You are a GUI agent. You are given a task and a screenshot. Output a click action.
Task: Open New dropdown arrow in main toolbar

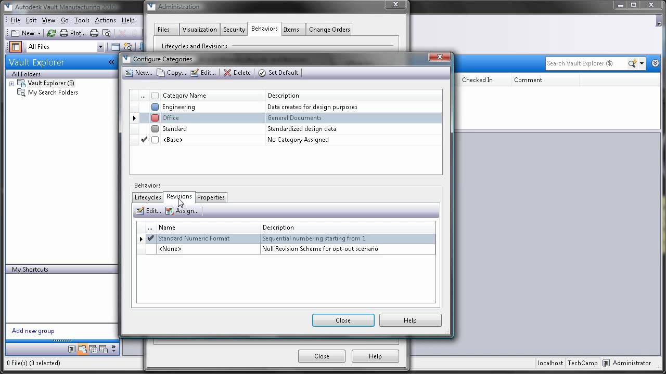pos(39,33)
